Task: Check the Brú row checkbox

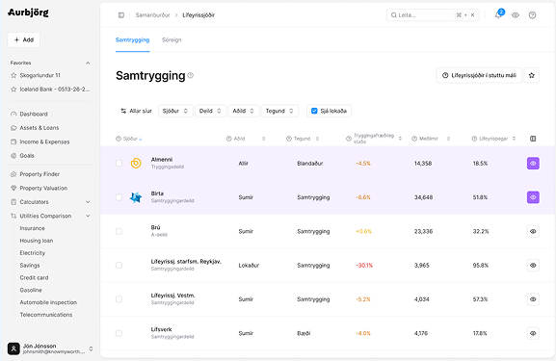Action: coord(119,231)
